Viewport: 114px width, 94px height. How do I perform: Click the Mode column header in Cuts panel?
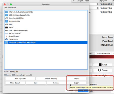pyautogui.click(x=87, y=1)
